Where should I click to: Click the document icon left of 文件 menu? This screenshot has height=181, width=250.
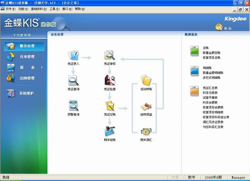point(2,9)
